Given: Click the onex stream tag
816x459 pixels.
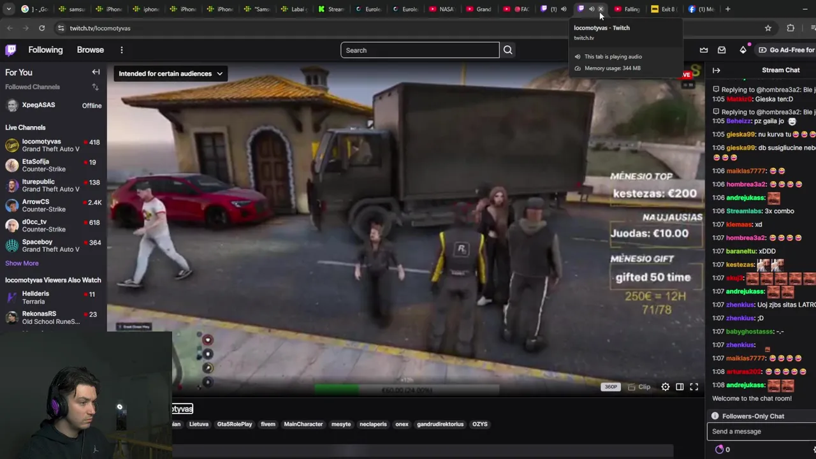Looking at the screenshot, I should point(402,424).
